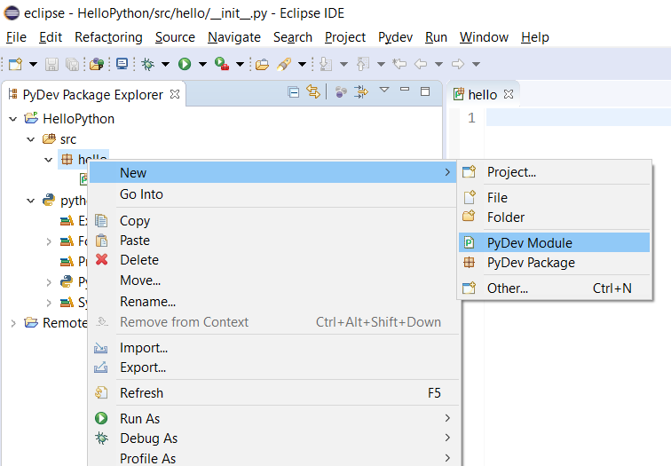Open the Navigate menu
This screenshot has width=671, height=466.
click(234, 37)
